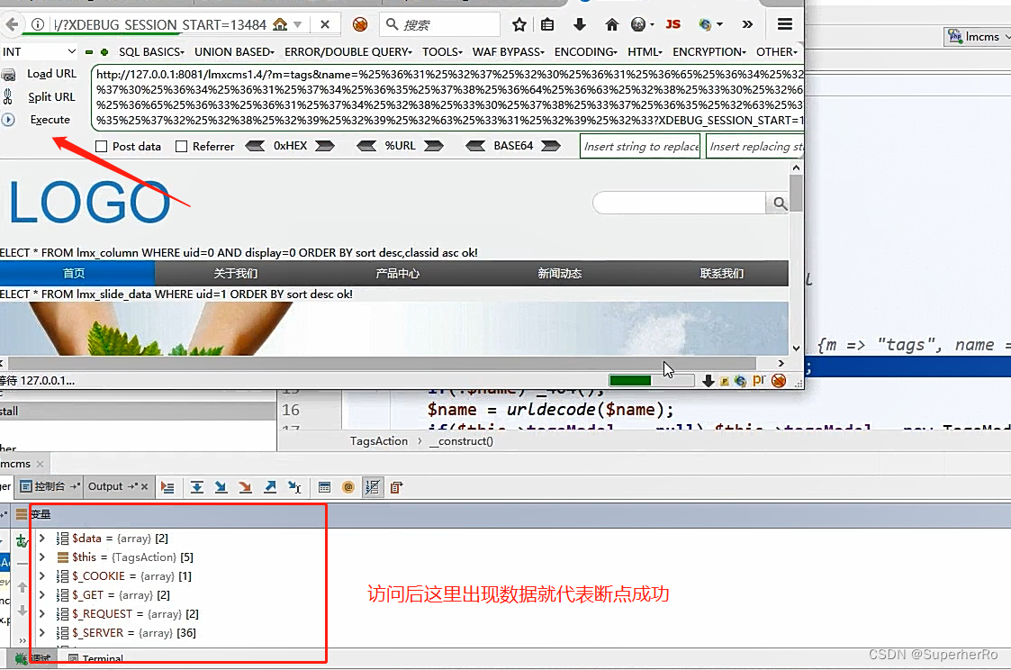Click the red JS toggle extension icon

click(672, 24)
